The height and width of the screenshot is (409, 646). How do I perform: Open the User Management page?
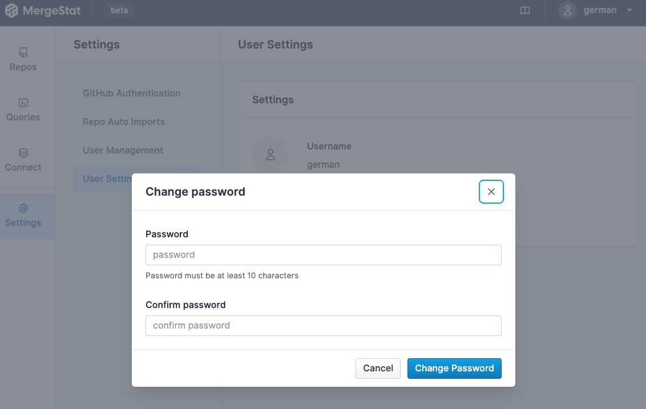tap(123, 150)
